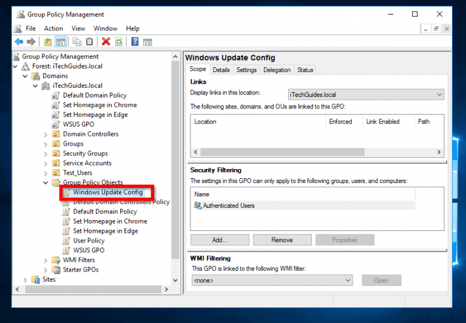The width and height of the screenshot is (466, 323).
Task: Collapse the iTechGuides.local domain node
Action: (35, 86)
